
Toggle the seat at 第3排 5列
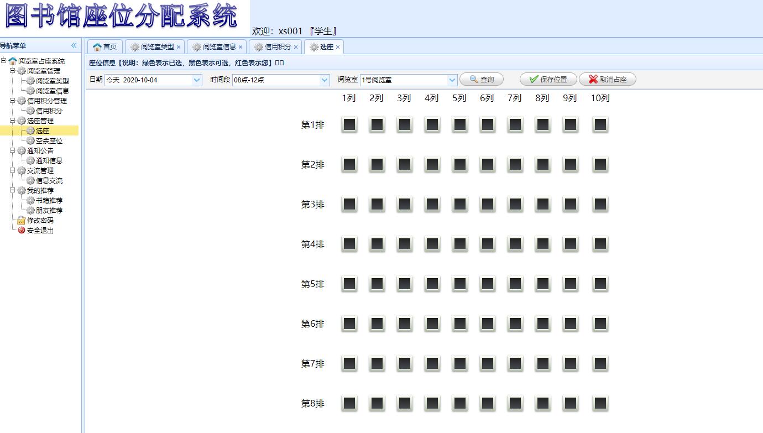pos(459,204)
